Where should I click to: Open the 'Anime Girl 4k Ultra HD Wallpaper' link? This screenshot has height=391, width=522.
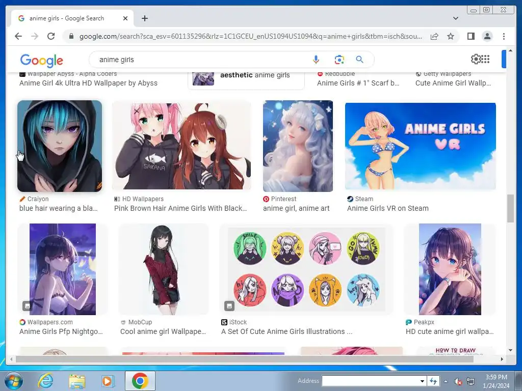(88, 83)
